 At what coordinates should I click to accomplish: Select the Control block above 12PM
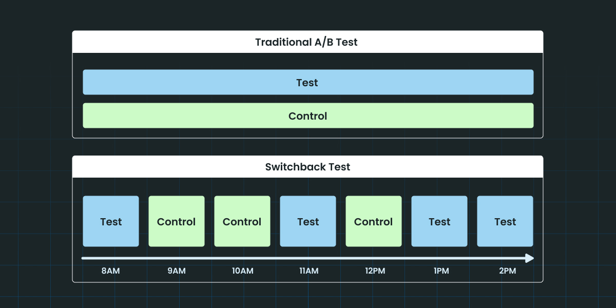[x=374, y=221]
